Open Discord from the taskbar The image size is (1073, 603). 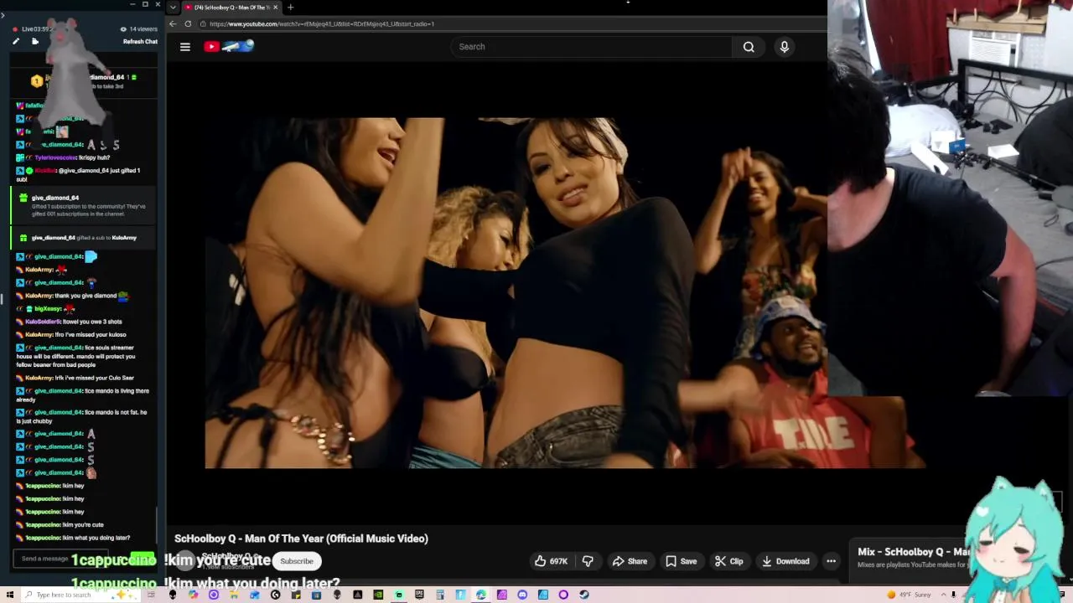pos(522,595)
